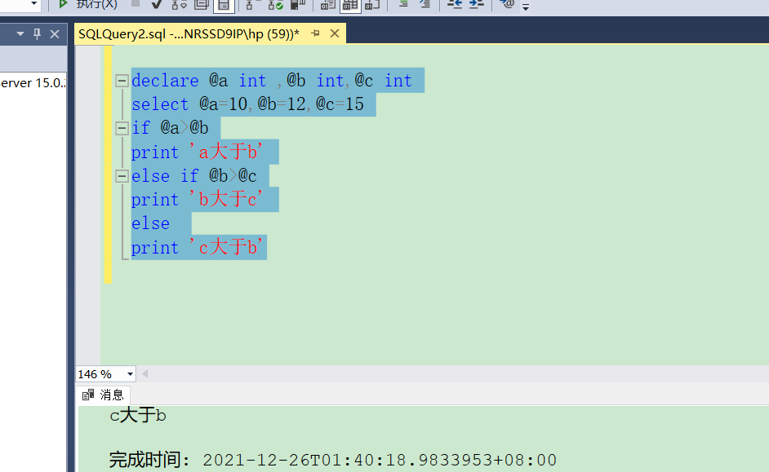This screenshot has width=769, height=472.
Task: Select Results to Grid icon
Action: [350, 4]
